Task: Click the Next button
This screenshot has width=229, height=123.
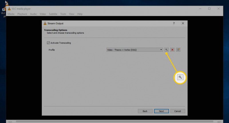Action: (161, 111)
